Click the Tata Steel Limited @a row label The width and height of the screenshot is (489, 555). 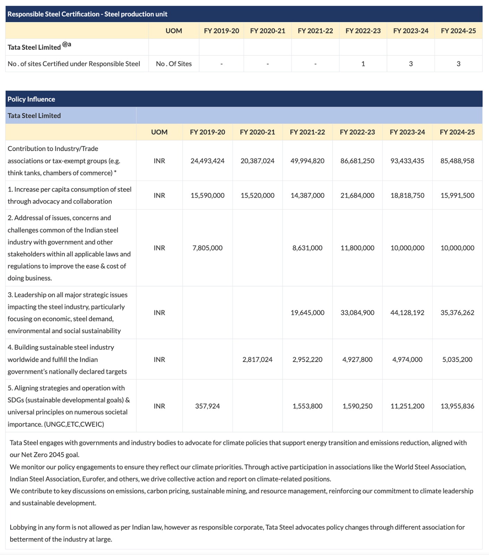click(x=39, y=47)
